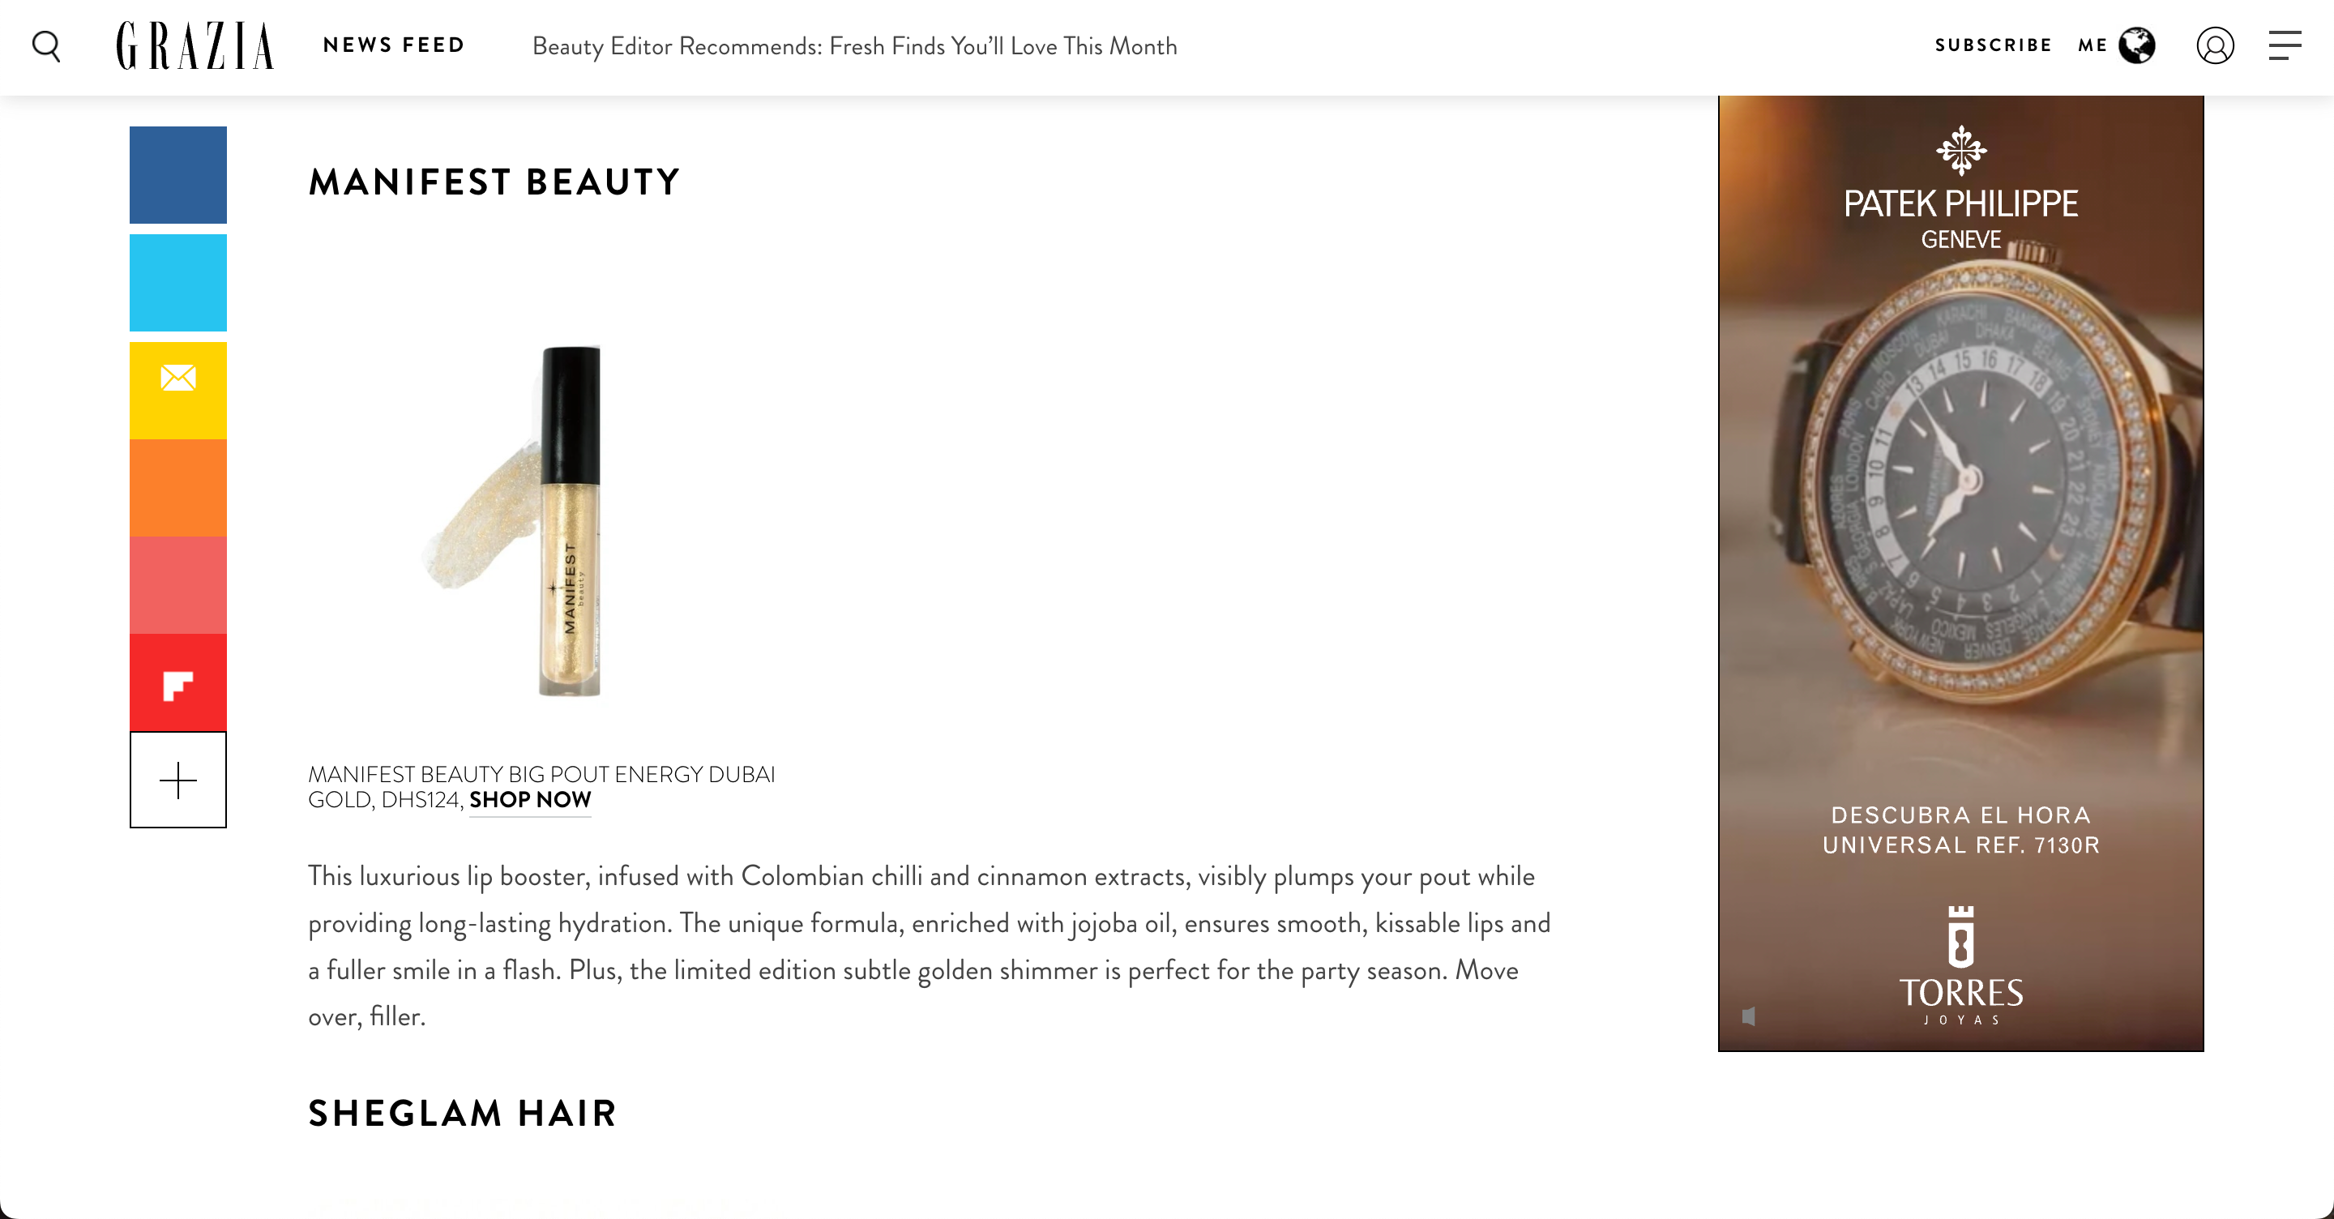
Task: Click the Grazia logo
Action: click(x=194, y=45)
